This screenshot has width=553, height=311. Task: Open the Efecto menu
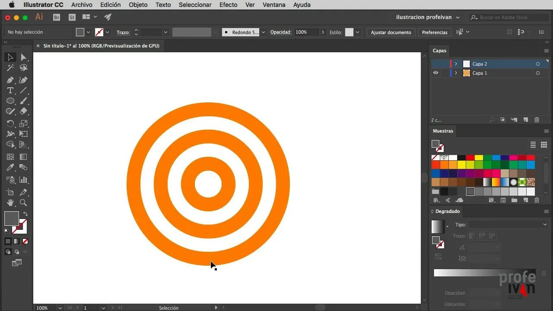[x=228, y=5]
